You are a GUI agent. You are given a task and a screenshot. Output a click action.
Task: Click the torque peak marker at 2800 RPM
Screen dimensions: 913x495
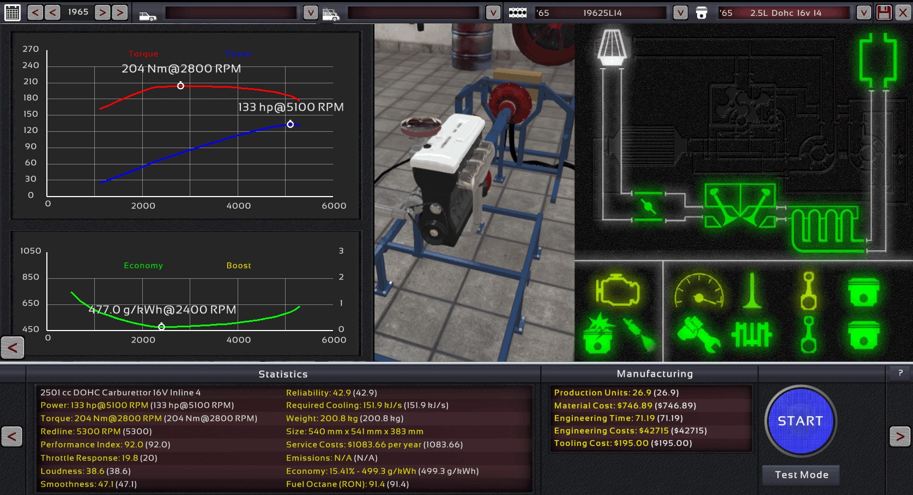pyautogui.click(x=180, y=85)
